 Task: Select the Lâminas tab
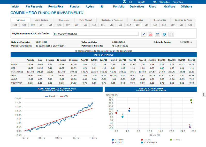point(21,20)
